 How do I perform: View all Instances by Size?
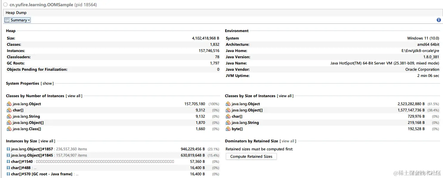click(47, 141)
